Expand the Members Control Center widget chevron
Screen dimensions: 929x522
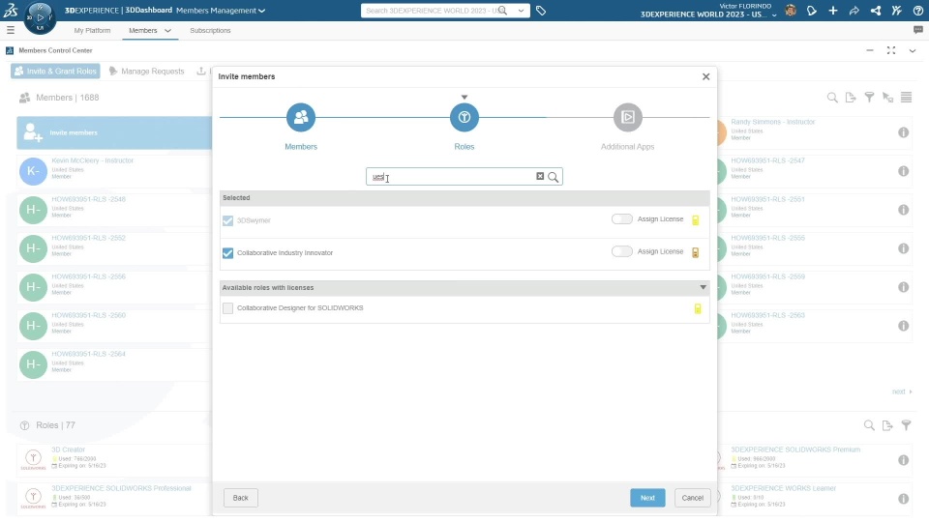tap(913, 51)
